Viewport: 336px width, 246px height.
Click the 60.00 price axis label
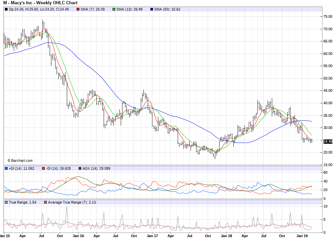(x=328, y=54)
